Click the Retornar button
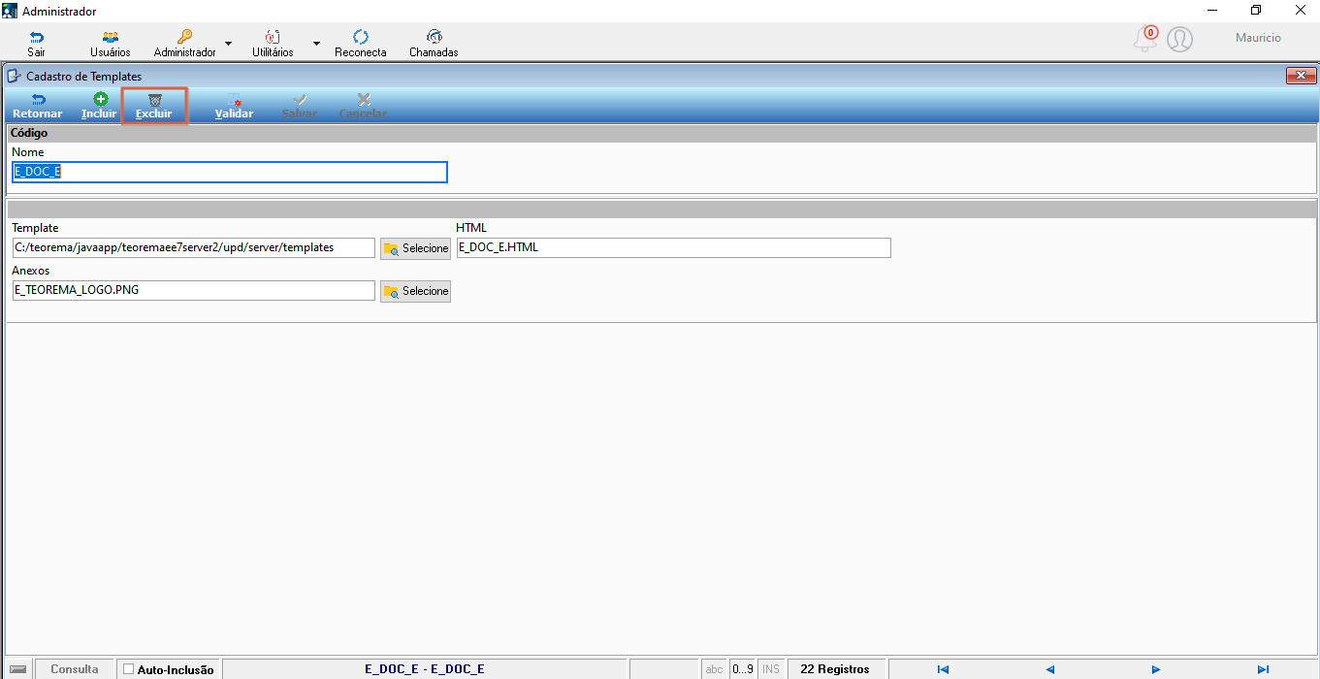The width and height of the screenshot is (1320, 679). pos(38,106)
